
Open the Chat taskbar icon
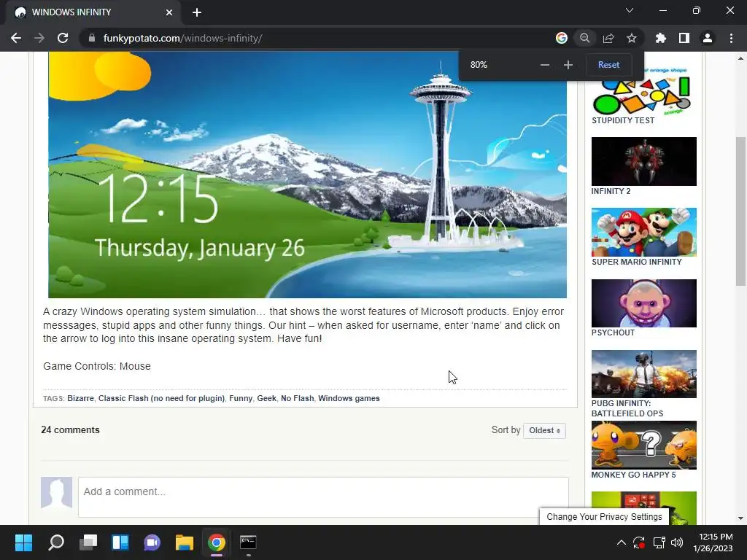[x=152, y=542]
